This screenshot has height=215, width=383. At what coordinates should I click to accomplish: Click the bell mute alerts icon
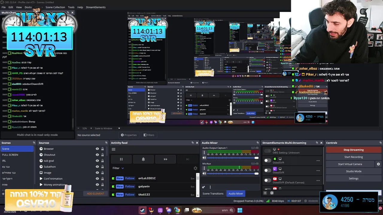click(143, 159)
